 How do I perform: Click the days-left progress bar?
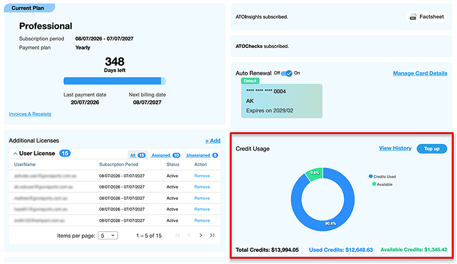pos(115,81)
